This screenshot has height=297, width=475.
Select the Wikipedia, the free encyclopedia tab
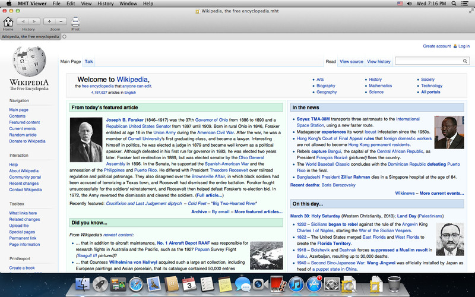(x=30, y=37)
